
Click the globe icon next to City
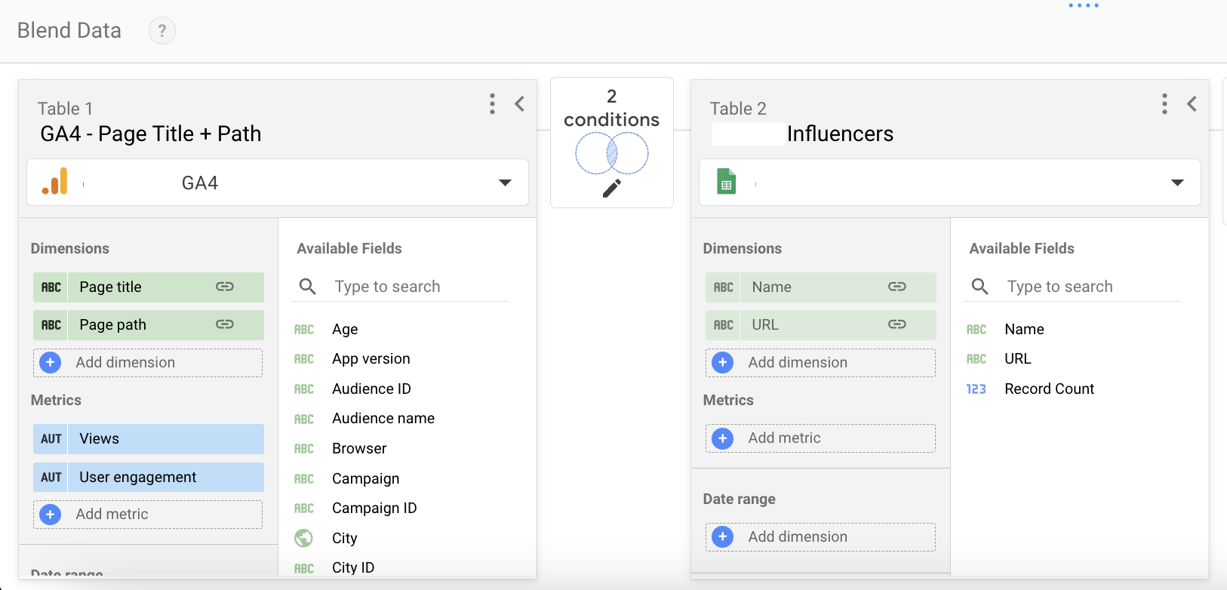click(303, 538)
